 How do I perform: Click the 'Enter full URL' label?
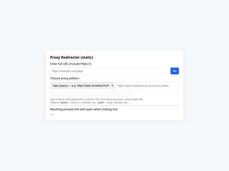71,64
